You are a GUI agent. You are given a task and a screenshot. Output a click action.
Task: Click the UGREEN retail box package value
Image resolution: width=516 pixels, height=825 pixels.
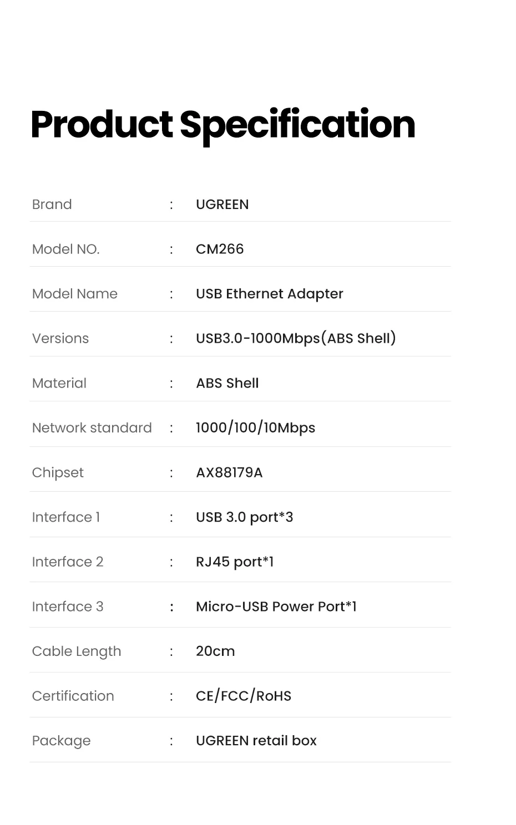tap(256, 741)
